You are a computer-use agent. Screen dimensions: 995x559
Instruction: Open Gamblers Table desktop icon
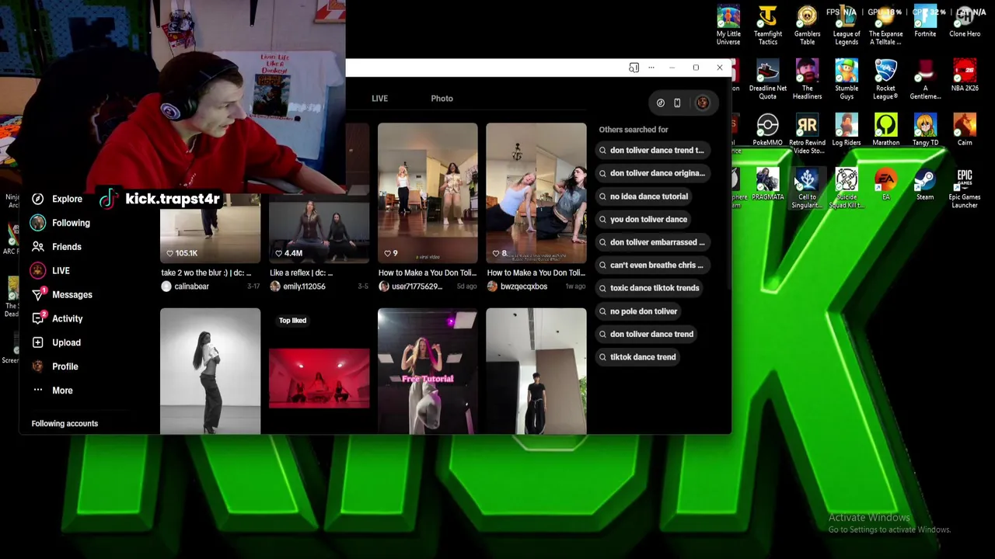pos(807,26)
